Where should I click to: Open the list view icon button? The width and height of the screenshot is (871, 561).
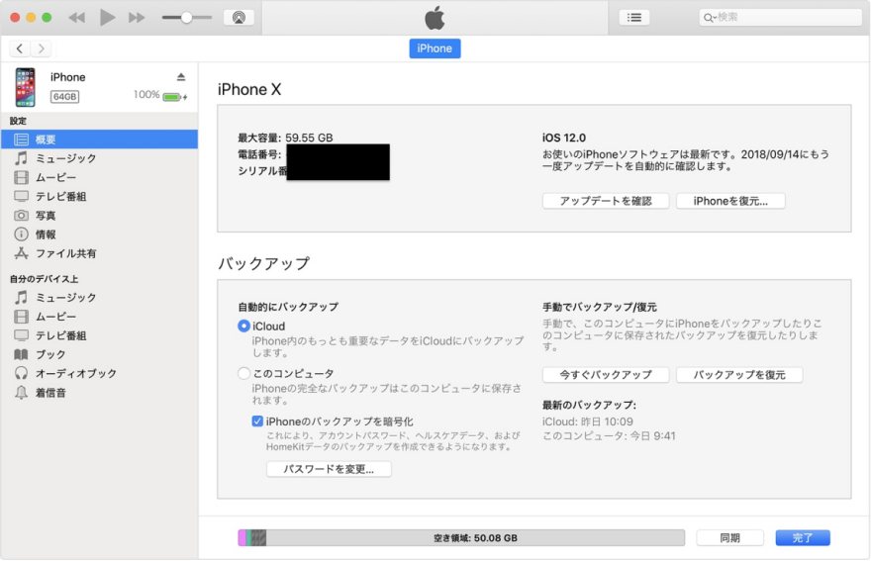click(x=634, y=18)
